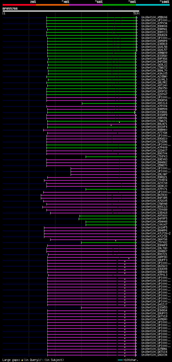The image size is (172, 362).
Task: Open hit UniRef100_A9SIL6
Action: pos(154,103)
